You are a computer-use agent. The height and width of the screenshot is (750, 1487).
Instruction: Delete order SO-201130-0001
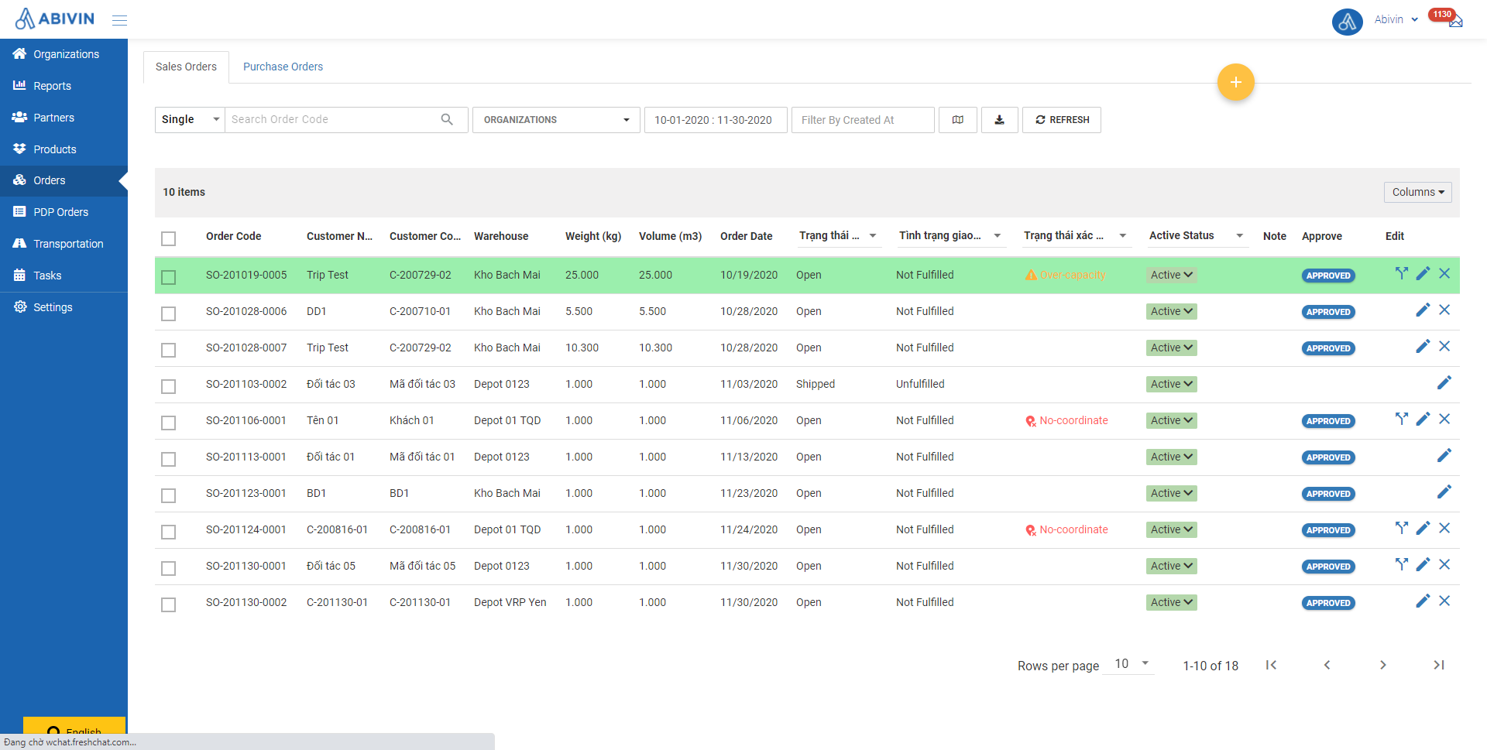1444,564
